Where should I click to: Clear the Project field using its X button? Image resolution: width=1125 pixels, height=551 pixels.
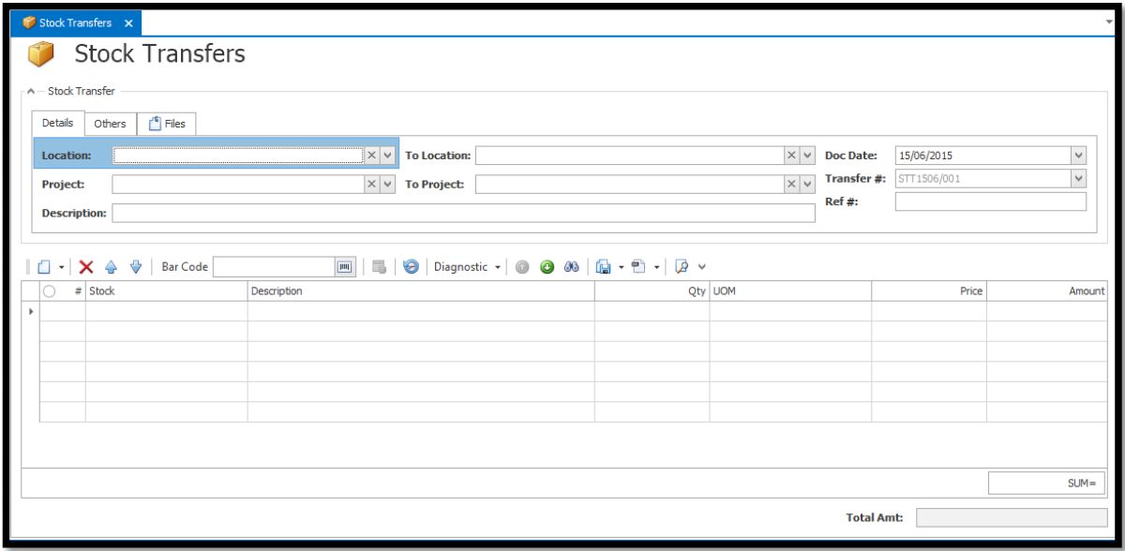[x=372, y=184]
